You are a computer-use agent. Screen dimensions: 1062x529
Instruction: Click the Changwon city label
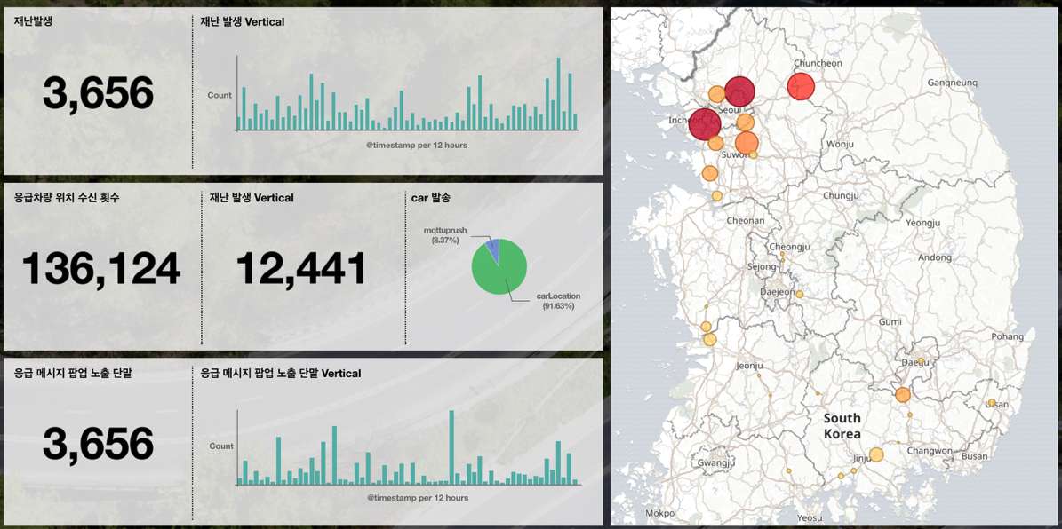(x=930, y=451)
